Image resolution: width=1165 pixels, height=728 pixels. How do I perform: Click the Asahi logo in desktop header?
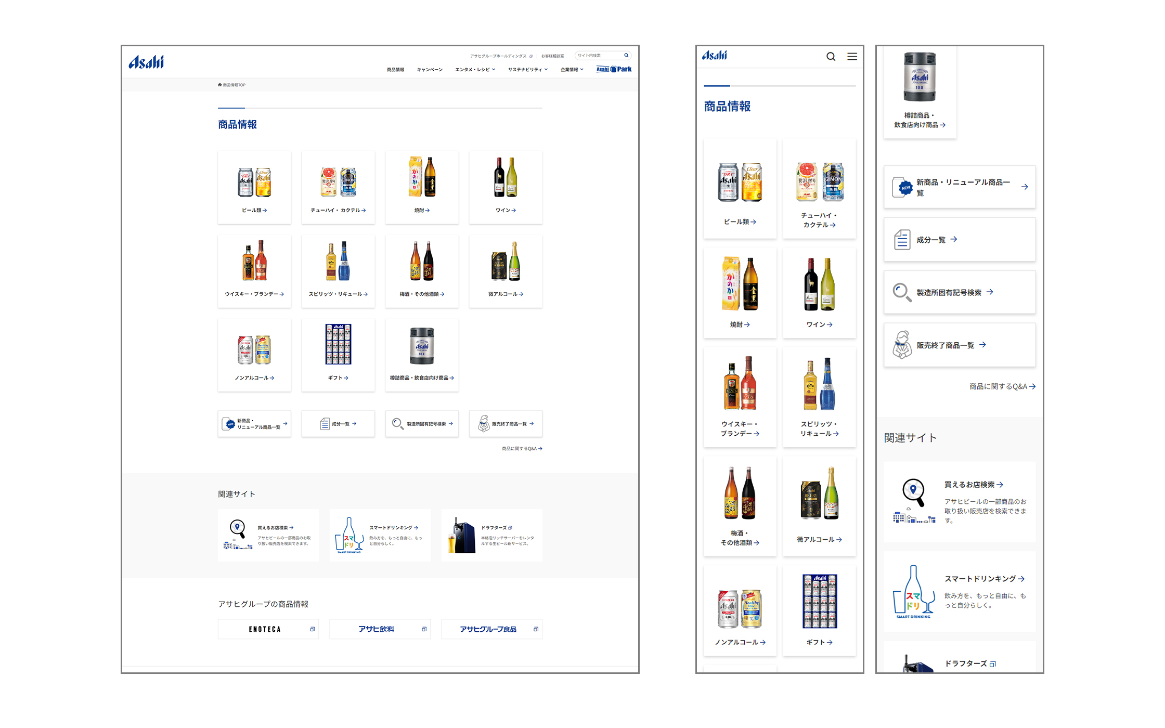(146, 62)
